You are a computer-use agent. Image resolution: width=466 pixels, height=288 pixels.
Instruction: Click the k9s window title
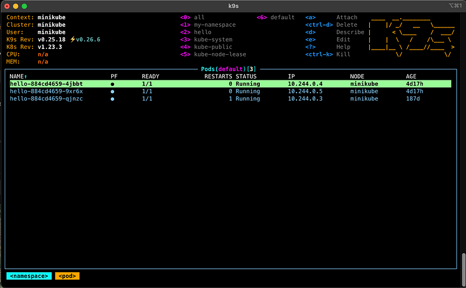click(x=234, y=6)
